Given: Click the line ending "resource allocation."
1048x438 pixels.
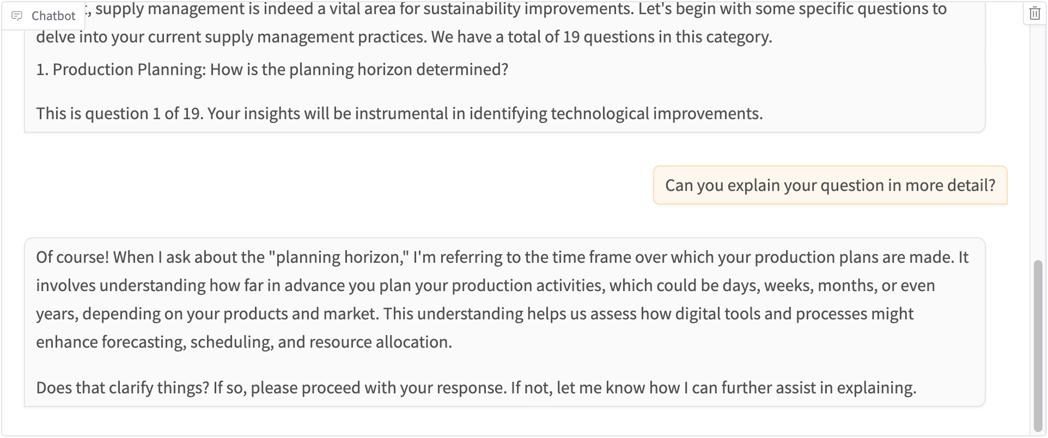Looking at the screenshot, I should pos(244,342).
